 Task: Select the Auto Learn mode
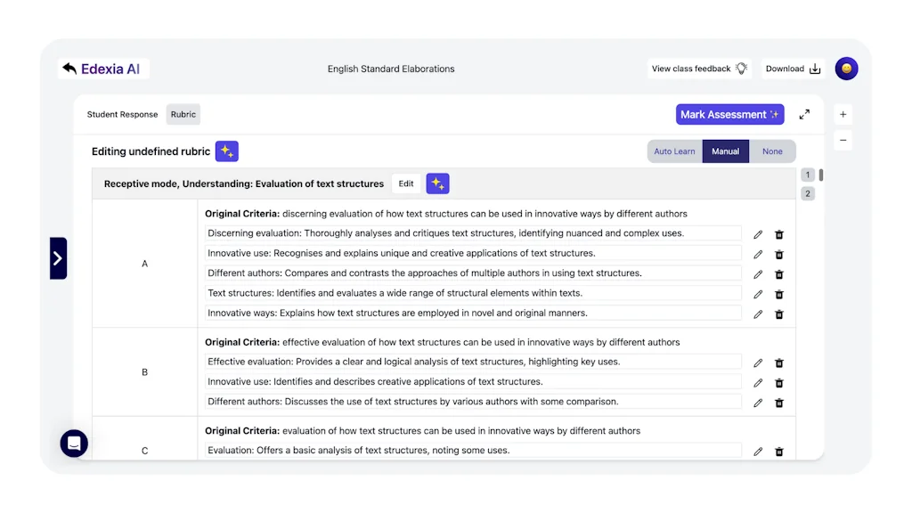[x=674, y=151]
